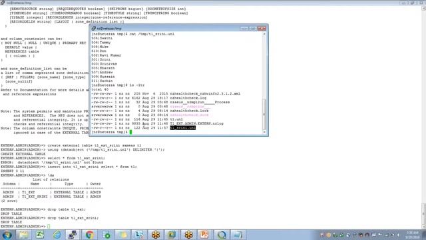Open the green-blue app icon between the two flower icons
This screenshot has height=240, width=426.
(172, 235)
